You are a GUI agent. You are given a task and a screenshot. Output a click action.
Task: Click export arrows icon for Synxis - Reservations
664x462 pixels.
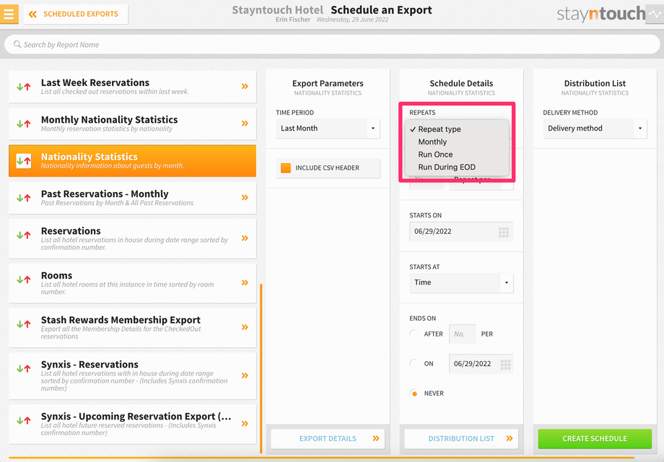(x=24, y=369)
